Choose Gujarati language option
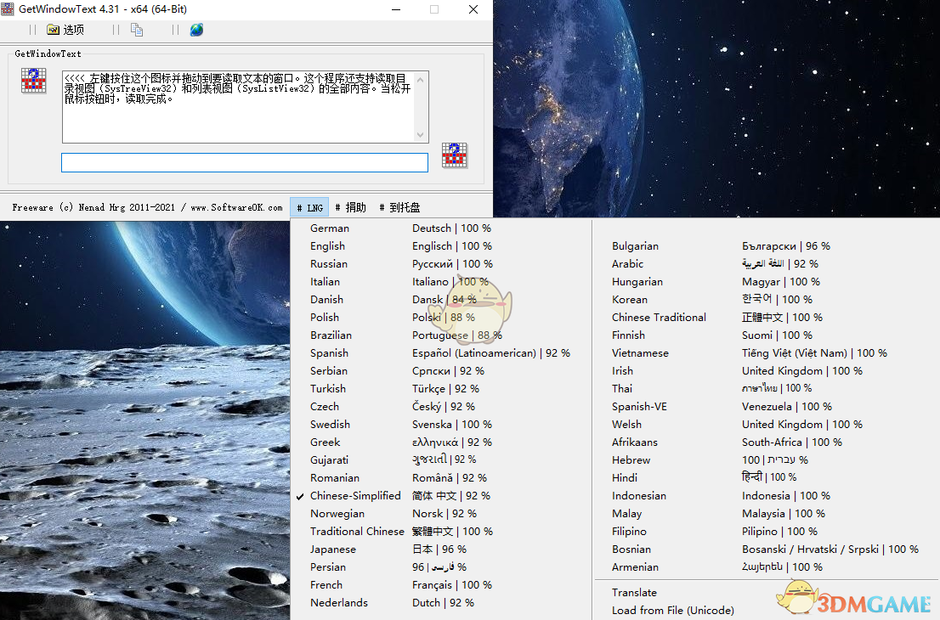 coord(440,460)
